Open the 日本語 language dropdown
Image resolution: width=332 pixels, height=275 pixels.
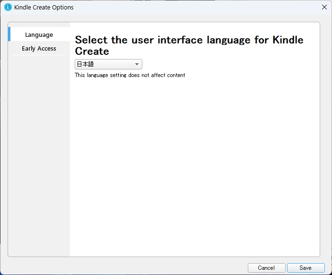(108, 64)
